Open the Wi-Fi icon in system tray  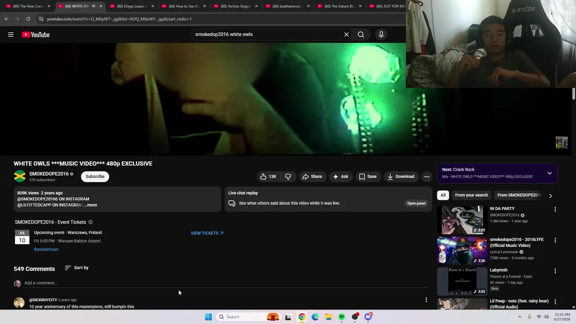click(x=539, y=317)
